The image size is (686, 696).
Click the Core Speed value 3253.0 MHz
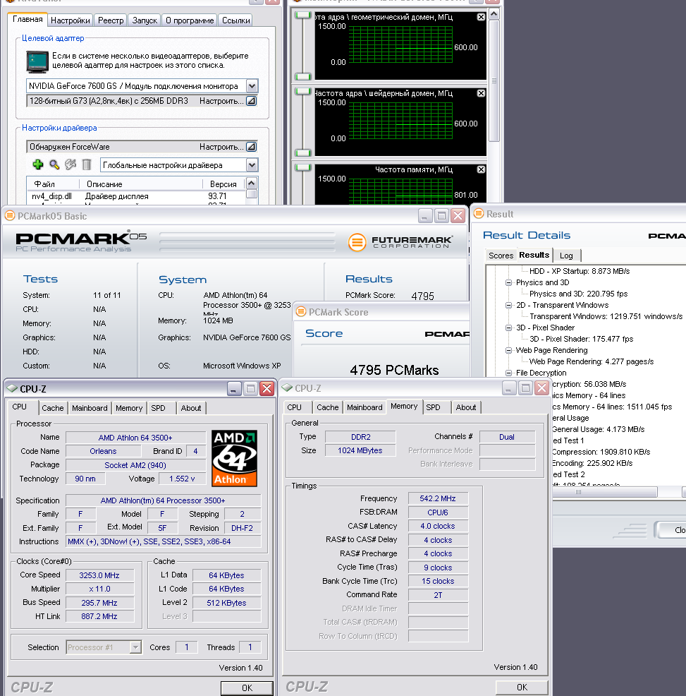pos(99,575)
